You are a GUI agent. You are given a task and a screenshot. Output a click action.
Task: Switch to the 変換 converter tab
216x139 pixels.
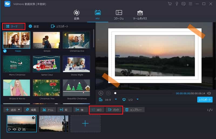[x=76, y=15]
